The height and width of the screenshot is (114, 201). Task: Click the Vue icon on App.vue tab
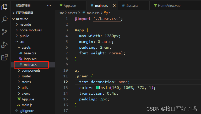pos(61,5)
